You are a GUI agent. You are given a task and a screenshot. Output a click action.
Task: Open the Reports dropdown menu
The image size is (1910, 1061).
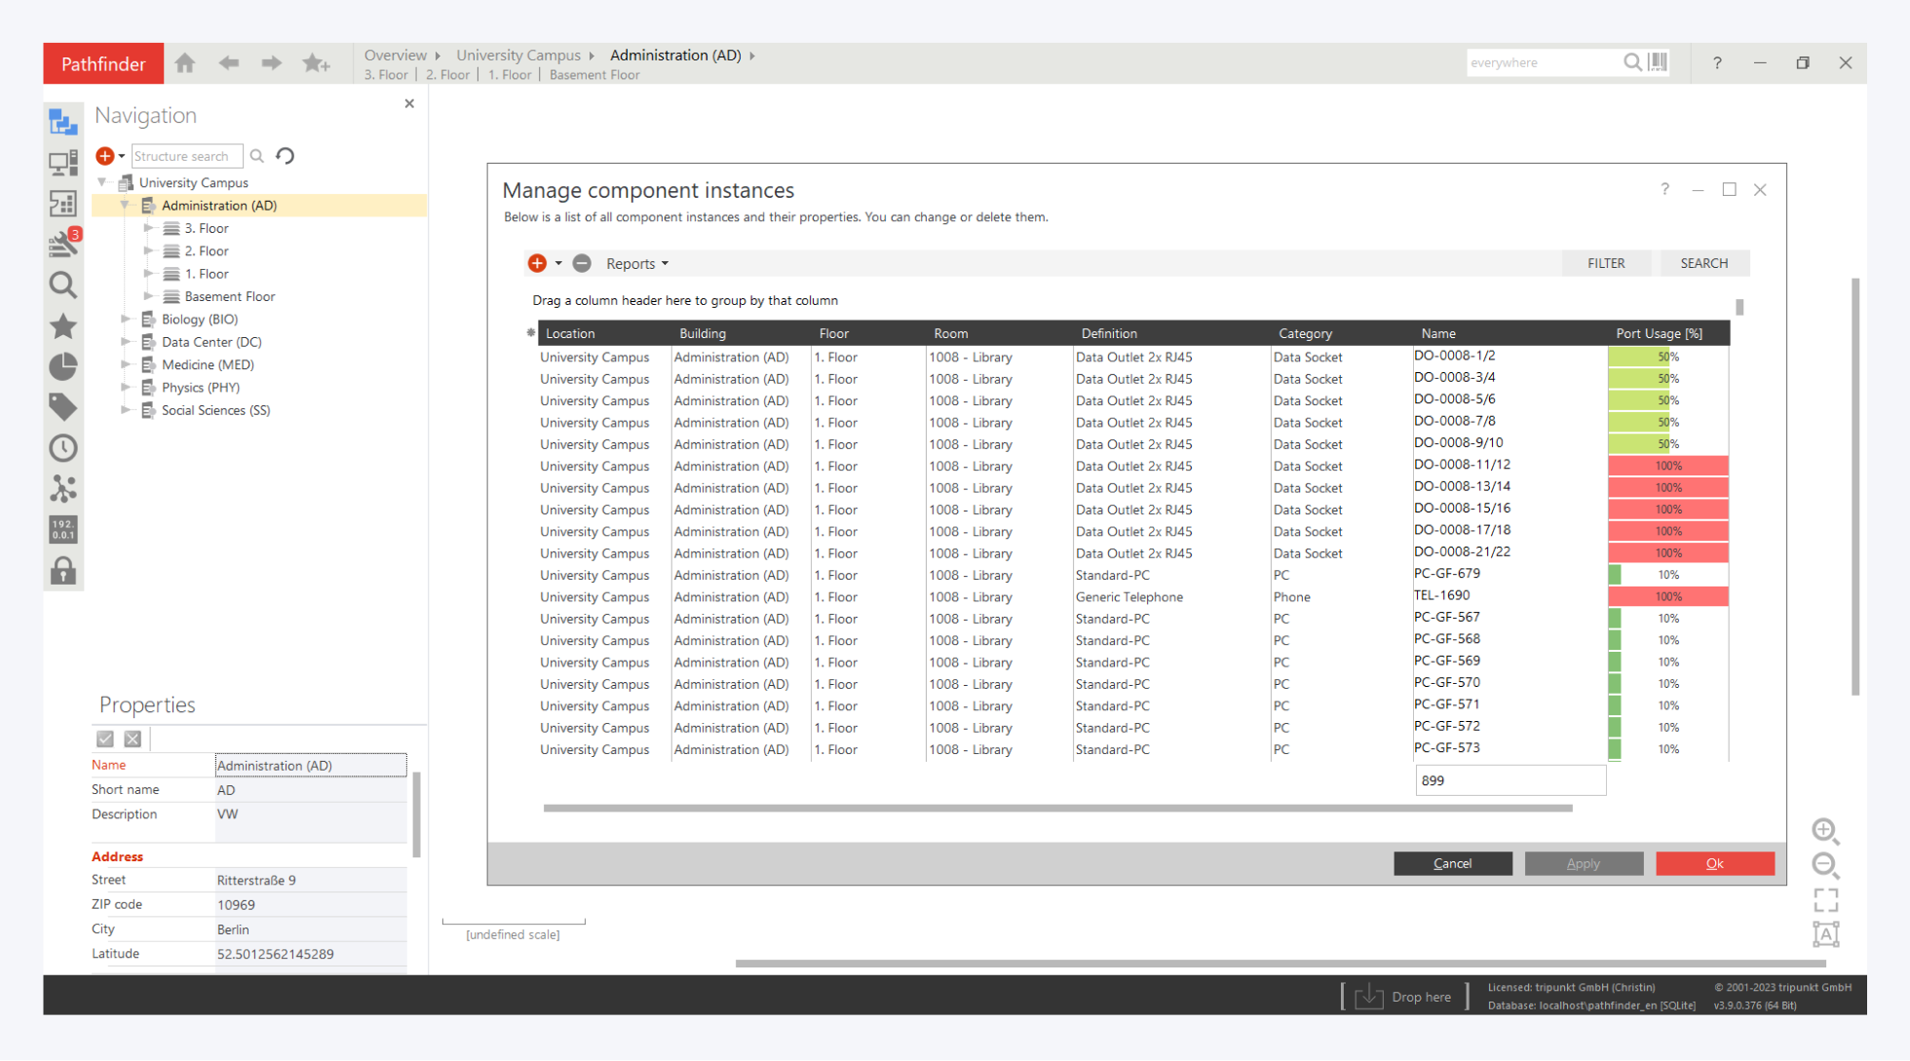coord(637,263)
